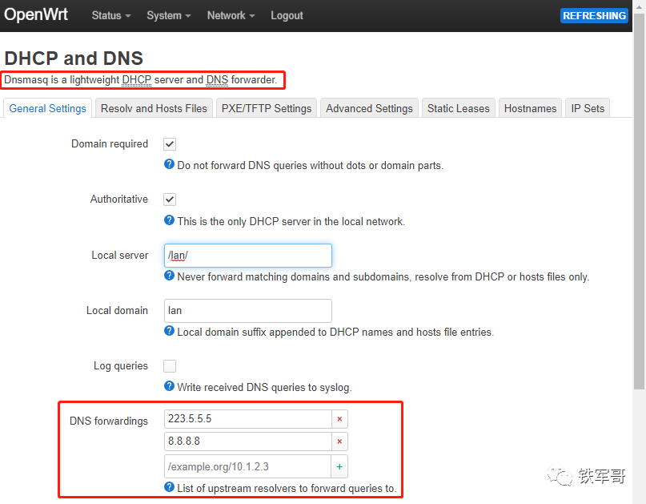This screenshot has height=504, width=646.
Task: Click the Logout link
Action: (287, 15)
